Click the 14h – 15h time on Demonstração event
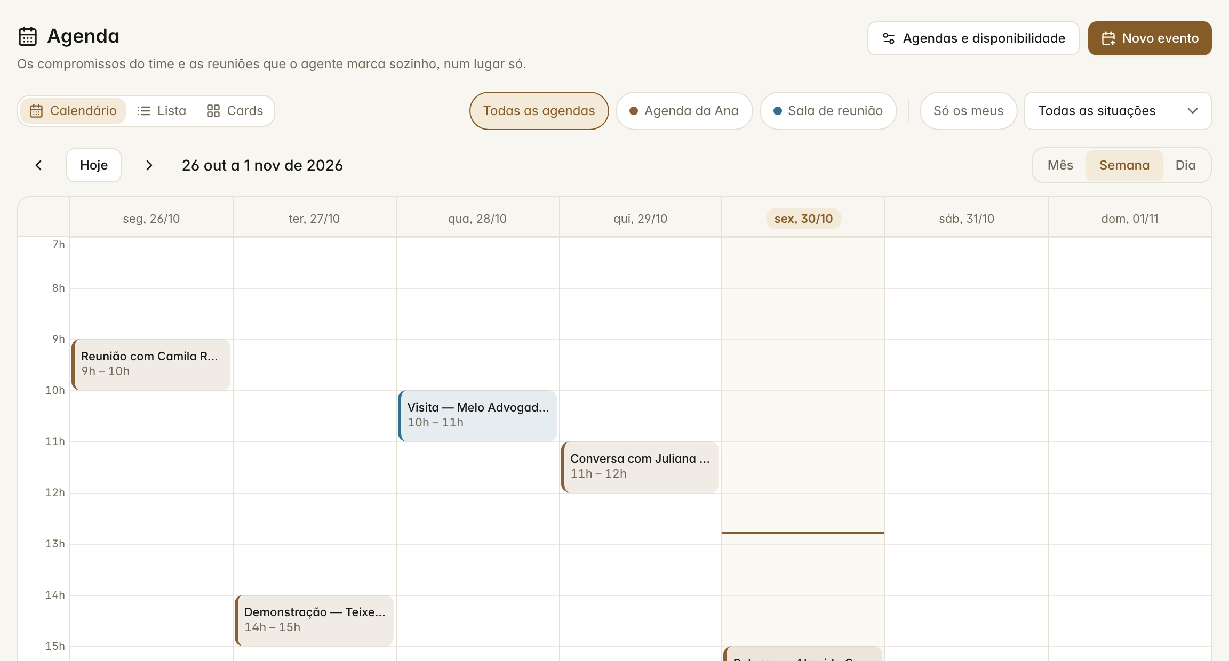The width and height of the screenshot is (1229, 661). click(x=273, y=627)
